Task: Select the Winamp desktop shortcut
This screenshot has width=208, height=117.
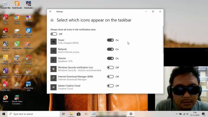Action: 17,85
